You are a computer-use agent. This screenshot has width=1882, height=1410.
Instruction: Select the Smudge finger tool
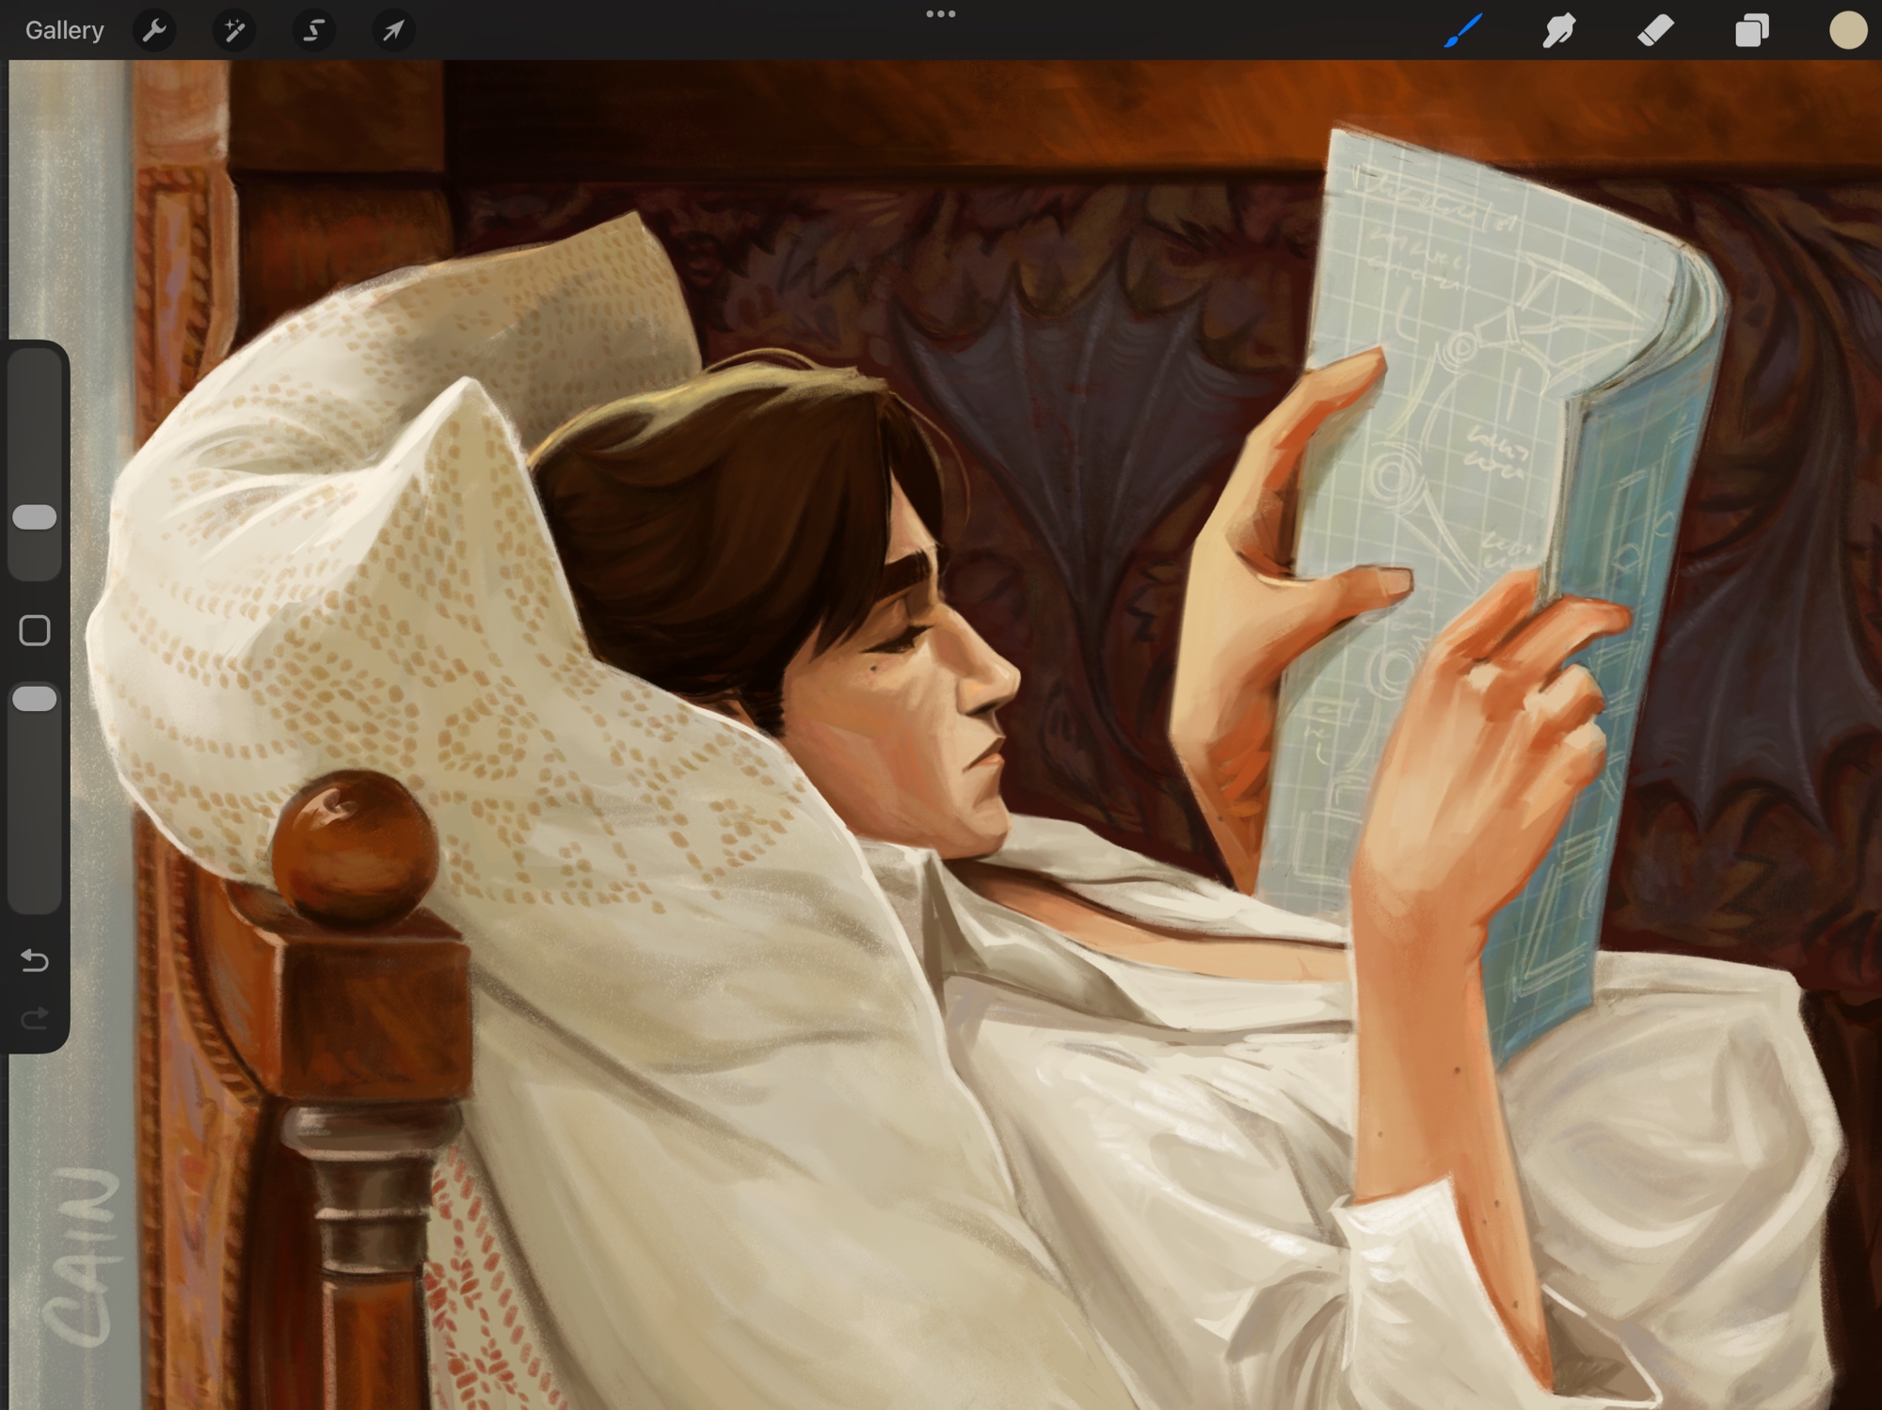tap(1559, 31)
